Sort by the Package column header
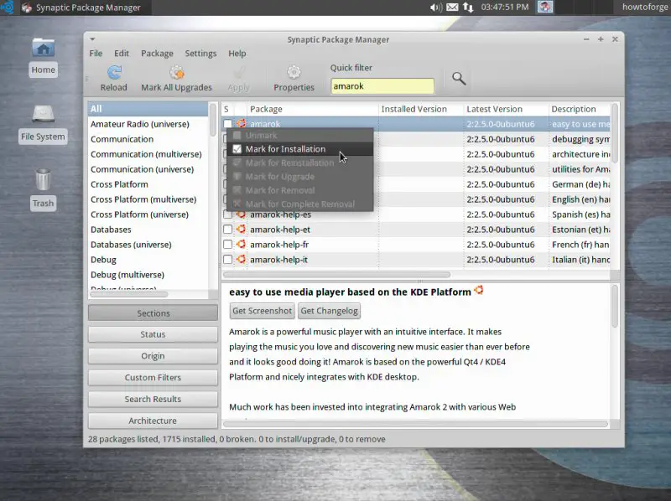Viewport: 671px width, 501px height. tap(312, 109)
